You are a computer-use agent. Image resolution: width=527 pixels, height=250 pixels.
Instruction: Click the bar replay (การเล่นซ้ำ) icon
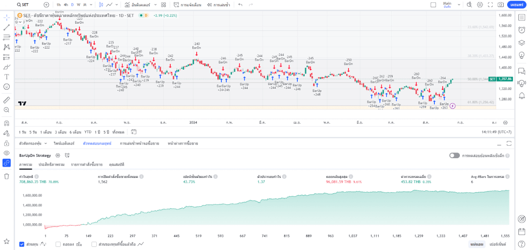[219, 5]
